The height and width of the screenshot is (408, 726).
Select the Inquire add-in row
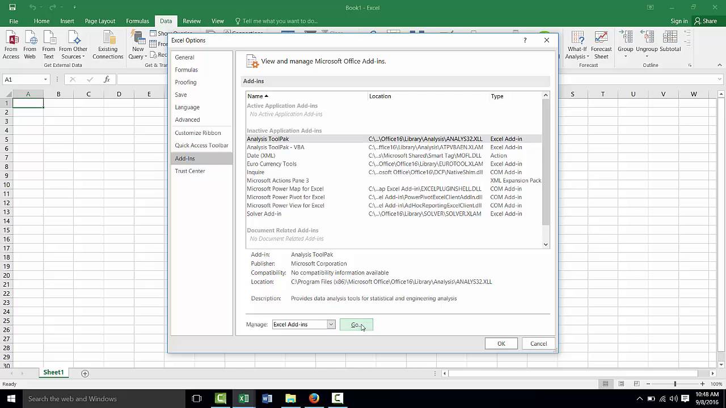click(394, 172)
